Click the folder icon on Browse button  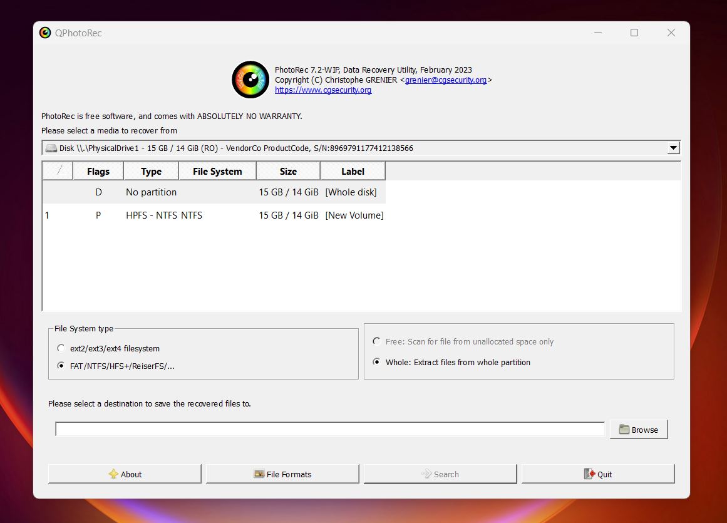pos(624,430)
